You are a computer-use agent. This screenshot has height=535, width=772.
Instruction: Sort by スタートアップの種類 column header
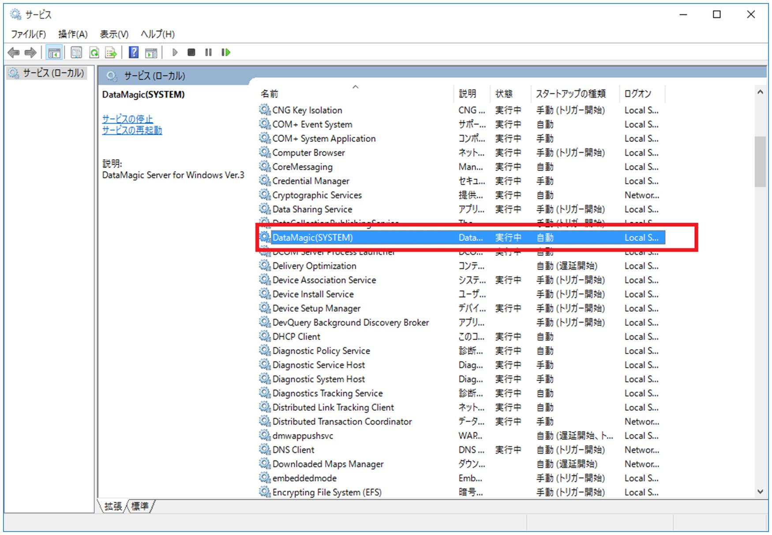(x=570, y=94)
